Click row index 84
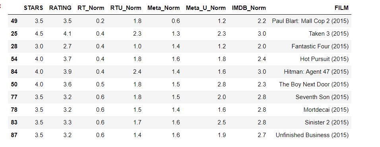380x147 pixels. click(x=14, y=72)
